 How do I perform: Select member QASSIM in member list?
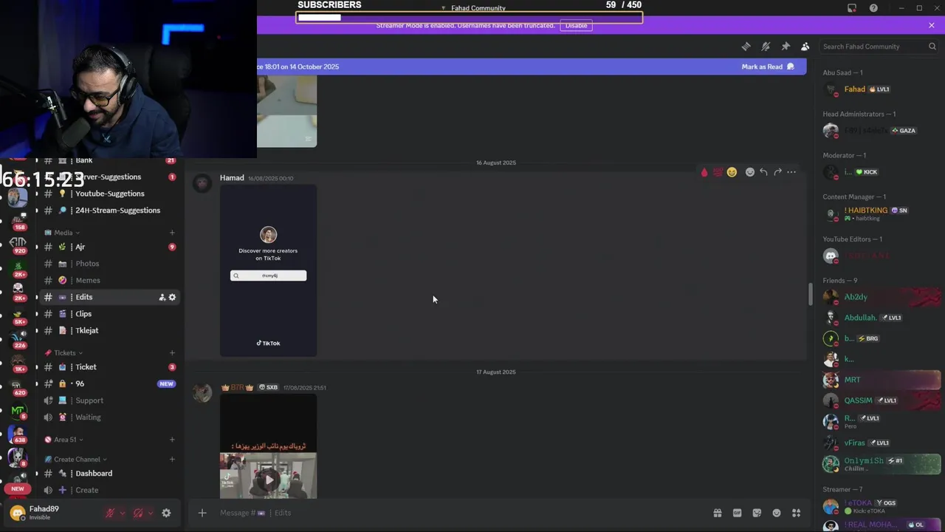click(x=880, y=400)
